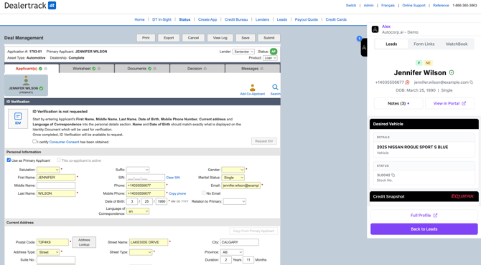
Task: Switch to the Decision tab
Action: [197, 69]
